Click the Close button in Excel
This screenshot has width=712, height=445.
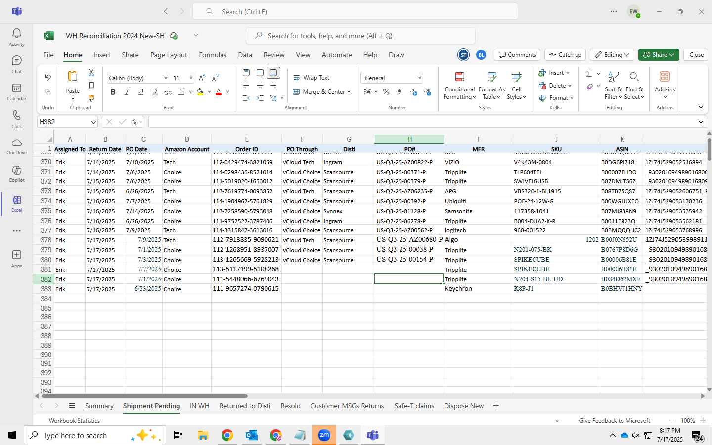[696, 55]
